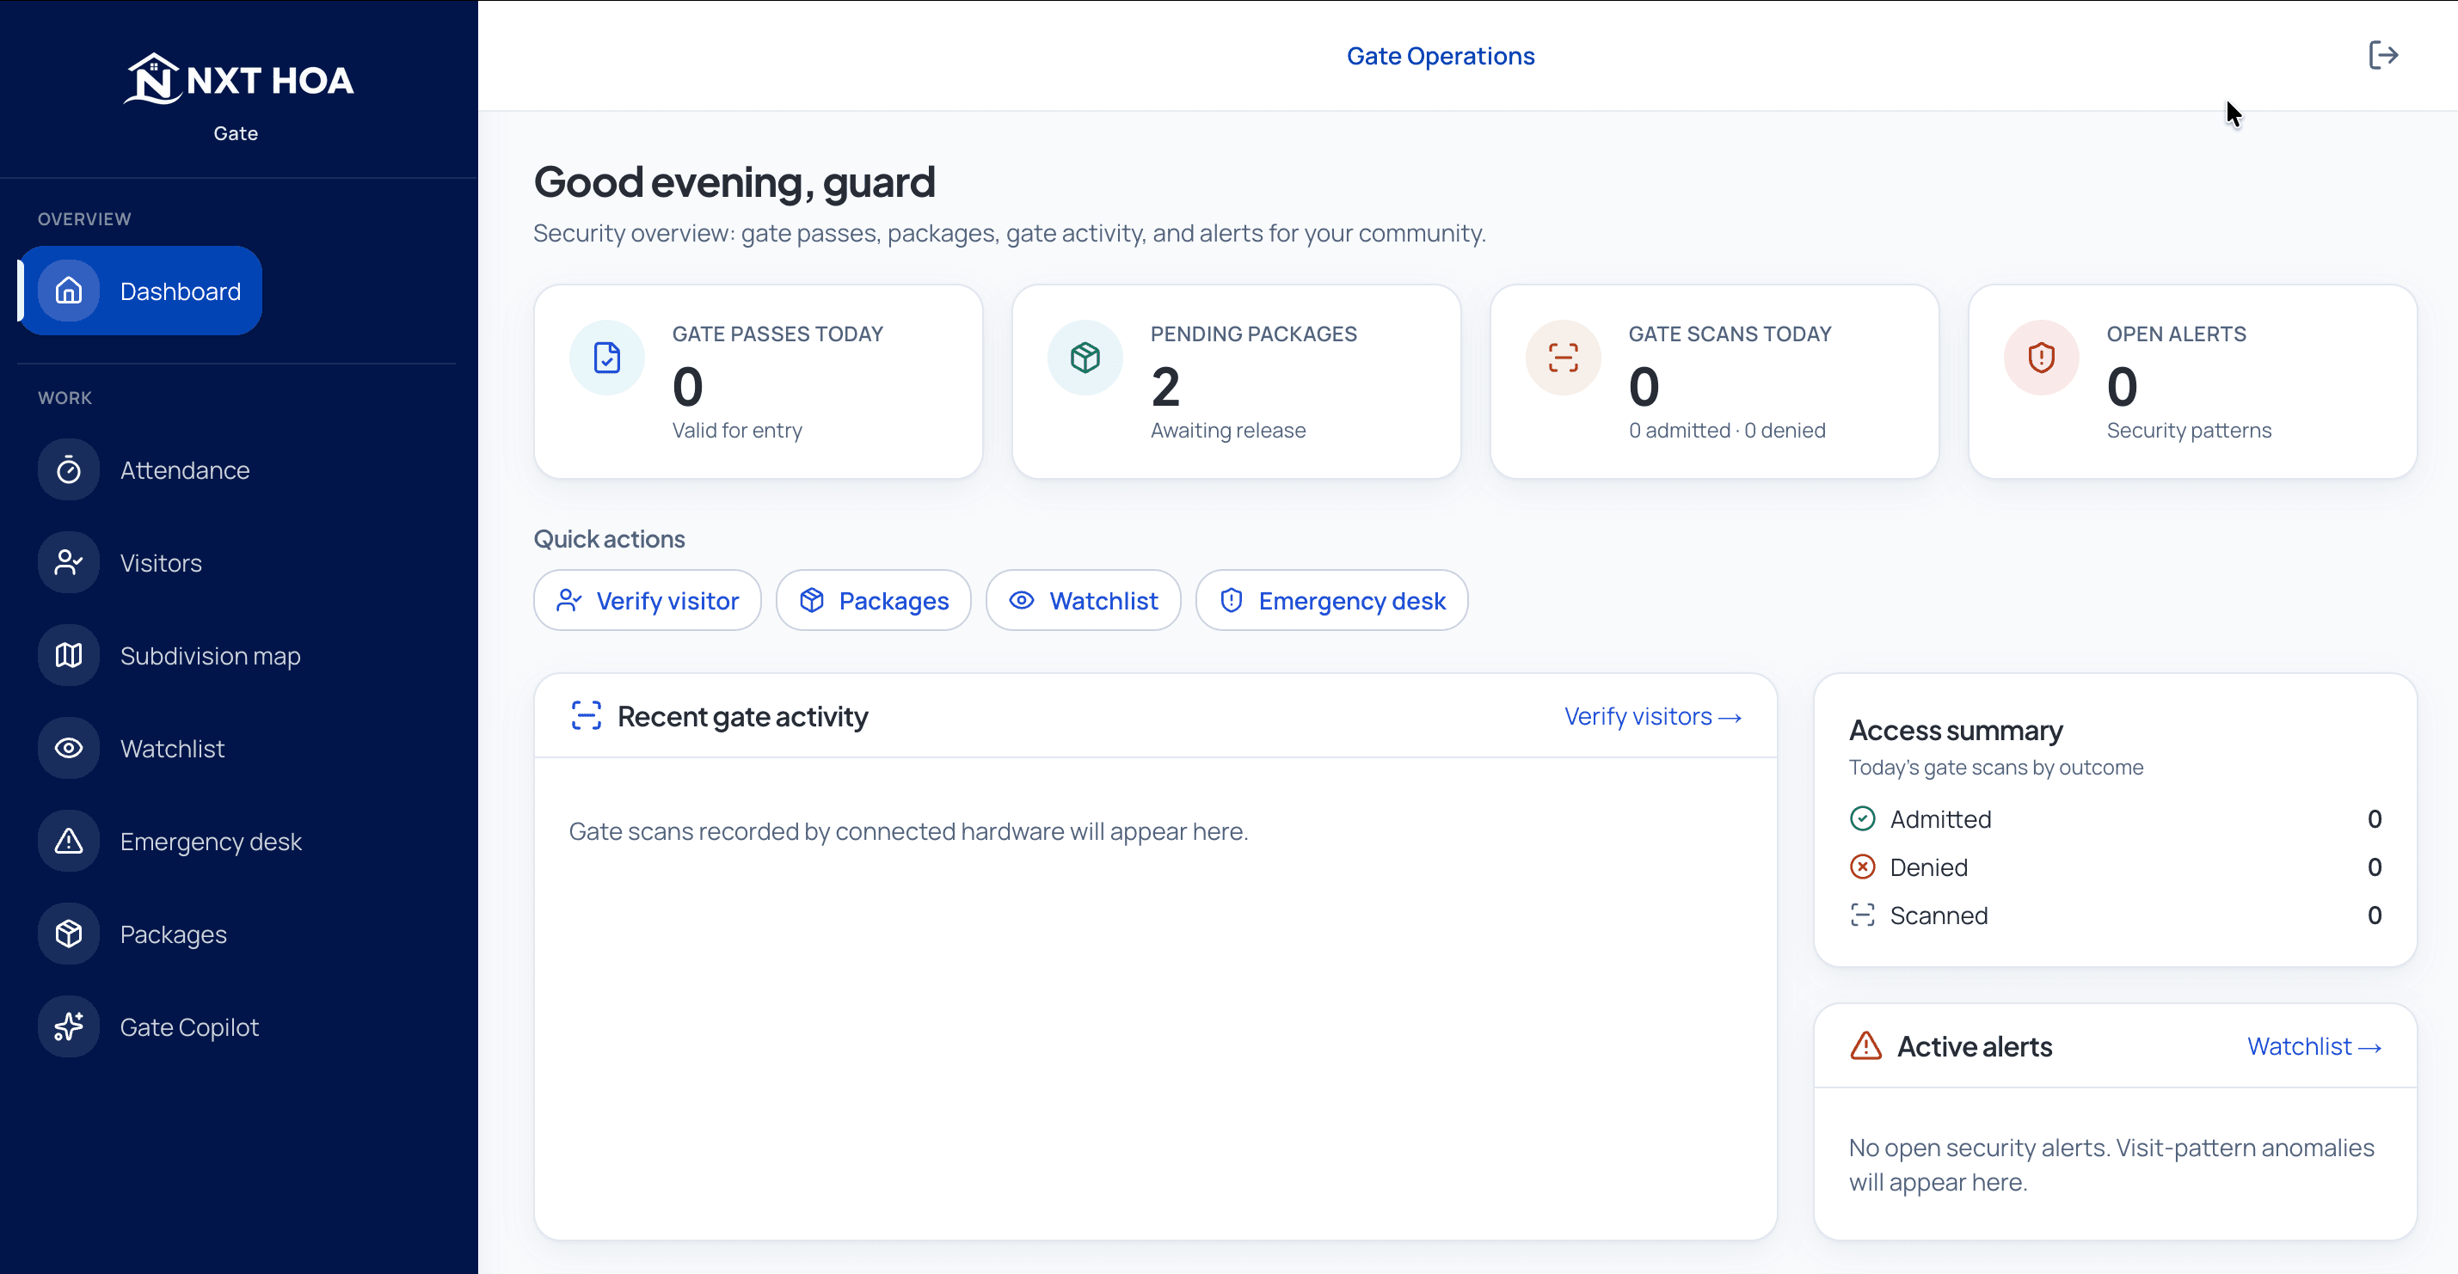Follow the Verify visitors link
This screenshot has height=1274, width=2458.
(x=1653, y=716)
